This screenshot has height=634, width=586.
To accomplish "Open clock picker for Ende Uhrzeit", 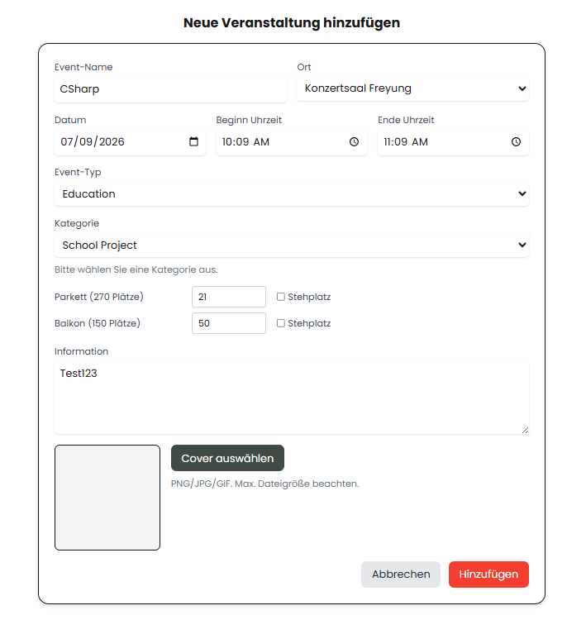I will (x=516, y=141).
